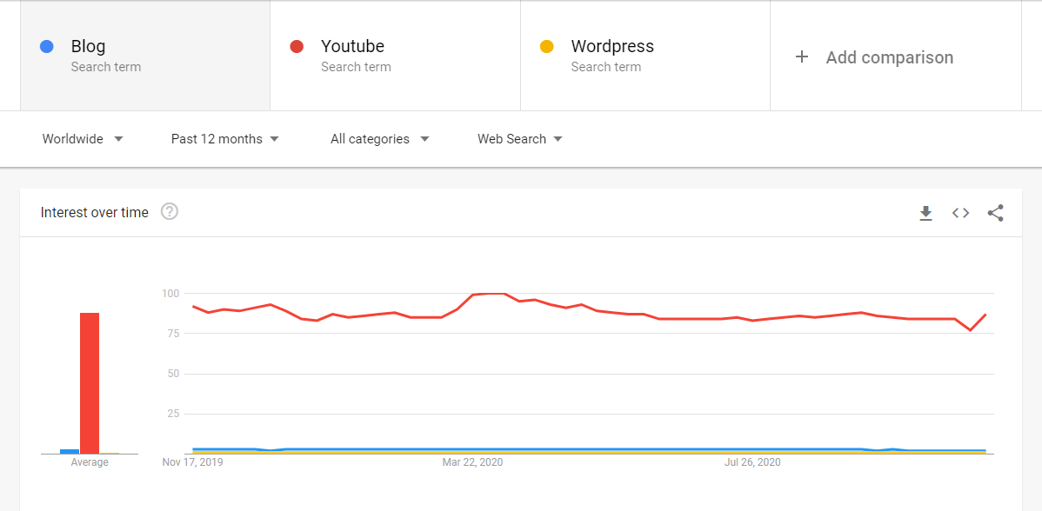The height and width of the screenshot is (511, 1042).
Task: Click the Interest over time heading
Action: (x=95, y=213)
